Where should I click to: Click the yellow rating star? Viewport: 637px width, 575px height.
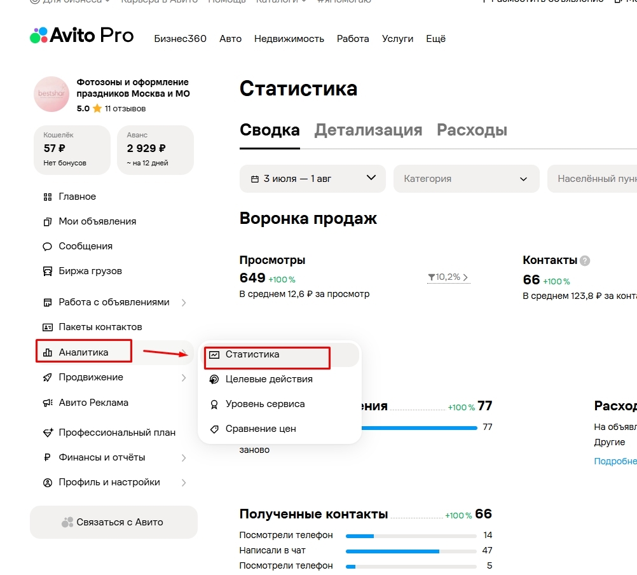pos(97,109)
